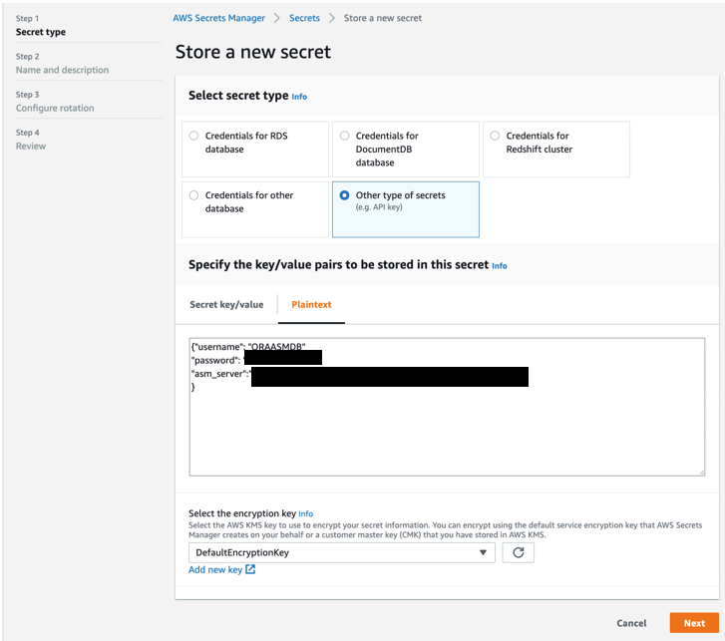This screenshot has height=641, width=725.
Task: Click Cancel button
Action: [631, 623]
